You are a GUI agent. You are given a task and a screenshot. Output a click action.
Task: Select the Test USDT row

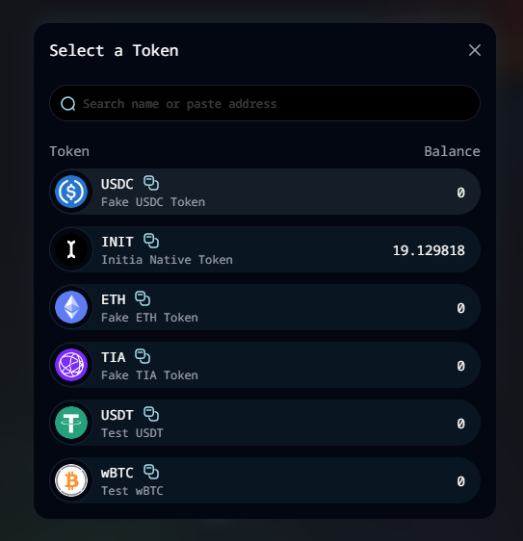(x=265, y=423)
